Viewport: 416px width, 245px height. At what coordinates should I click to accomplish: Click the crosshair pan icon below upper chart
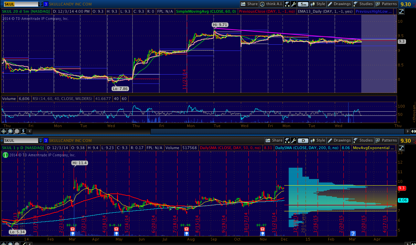pos(4,131)
